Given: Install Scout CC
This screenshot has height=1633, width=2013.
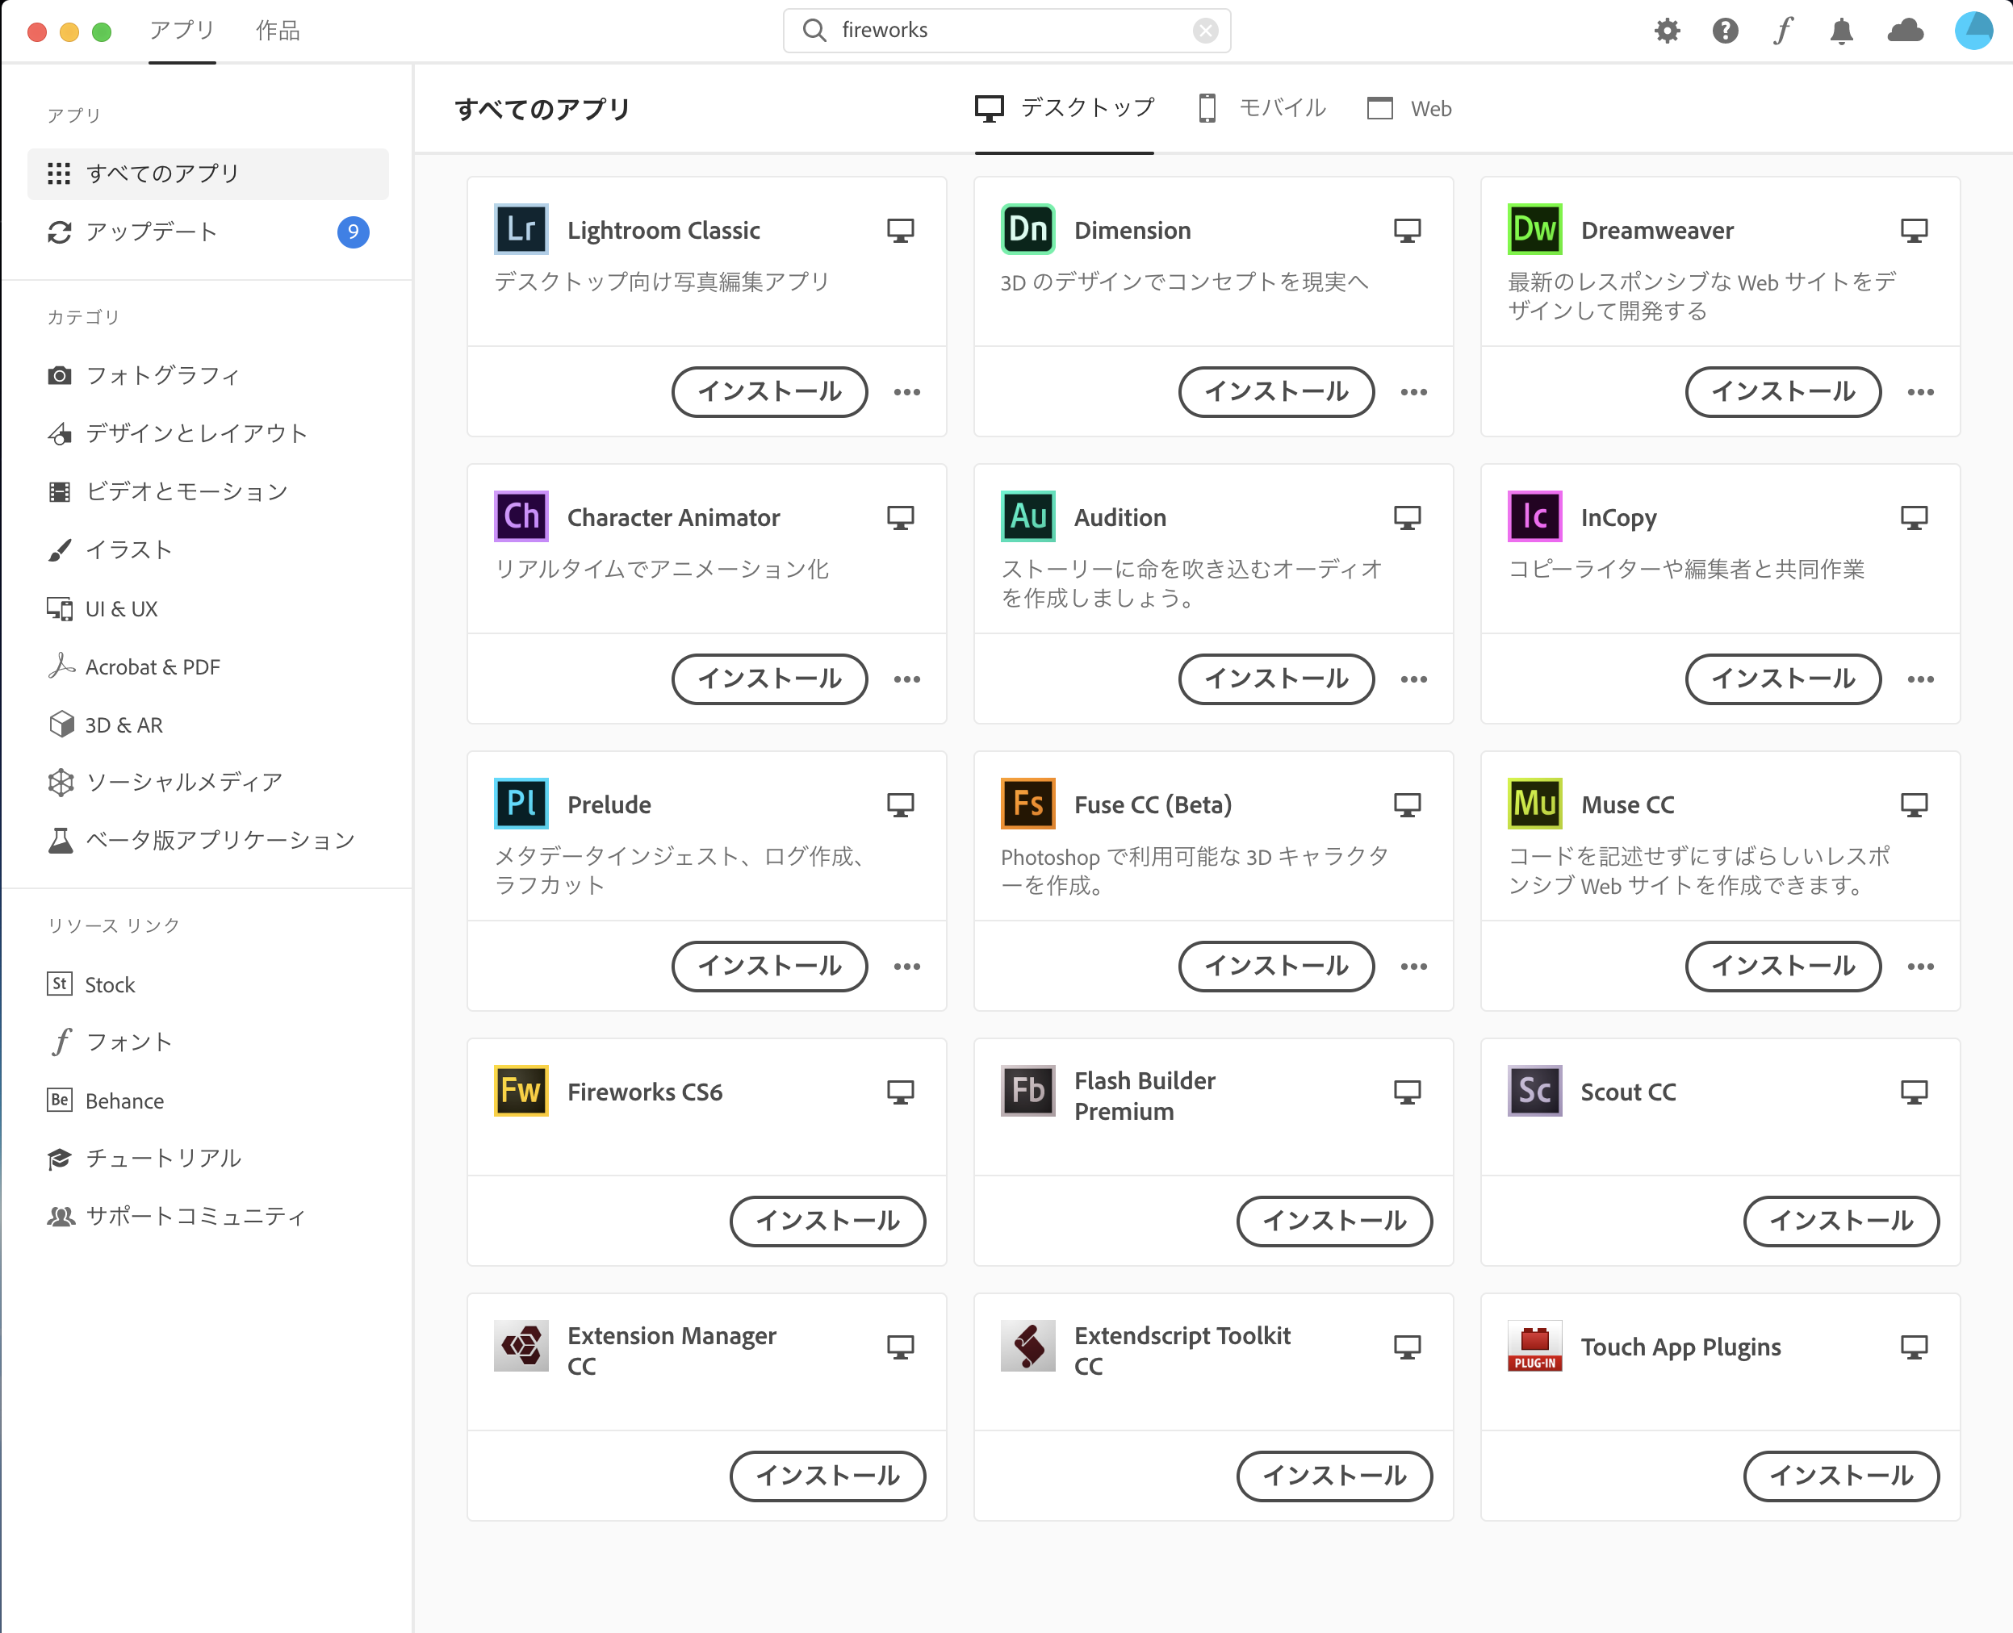Looking at the screenshot, I should pos(1841,1221).
